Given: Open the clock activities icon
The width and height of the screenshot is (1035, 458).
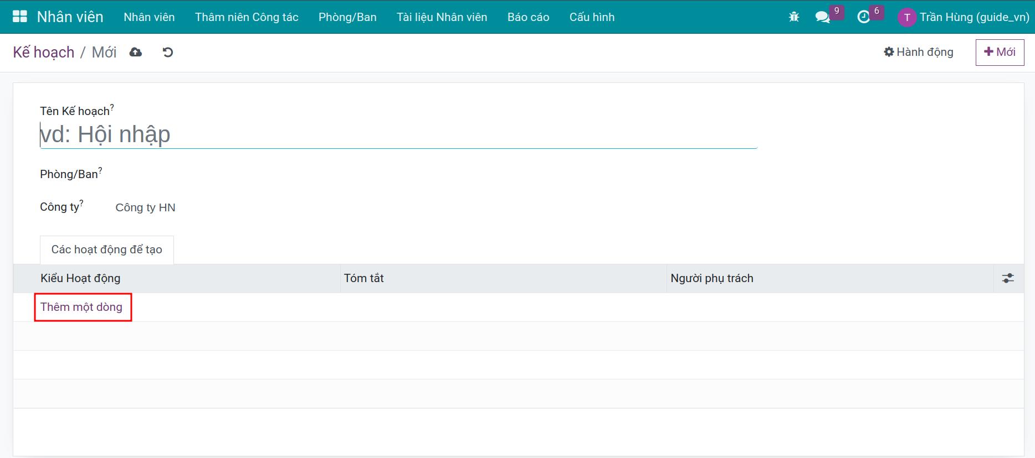Looking at the screenshot, I should (x=863, y=17).
